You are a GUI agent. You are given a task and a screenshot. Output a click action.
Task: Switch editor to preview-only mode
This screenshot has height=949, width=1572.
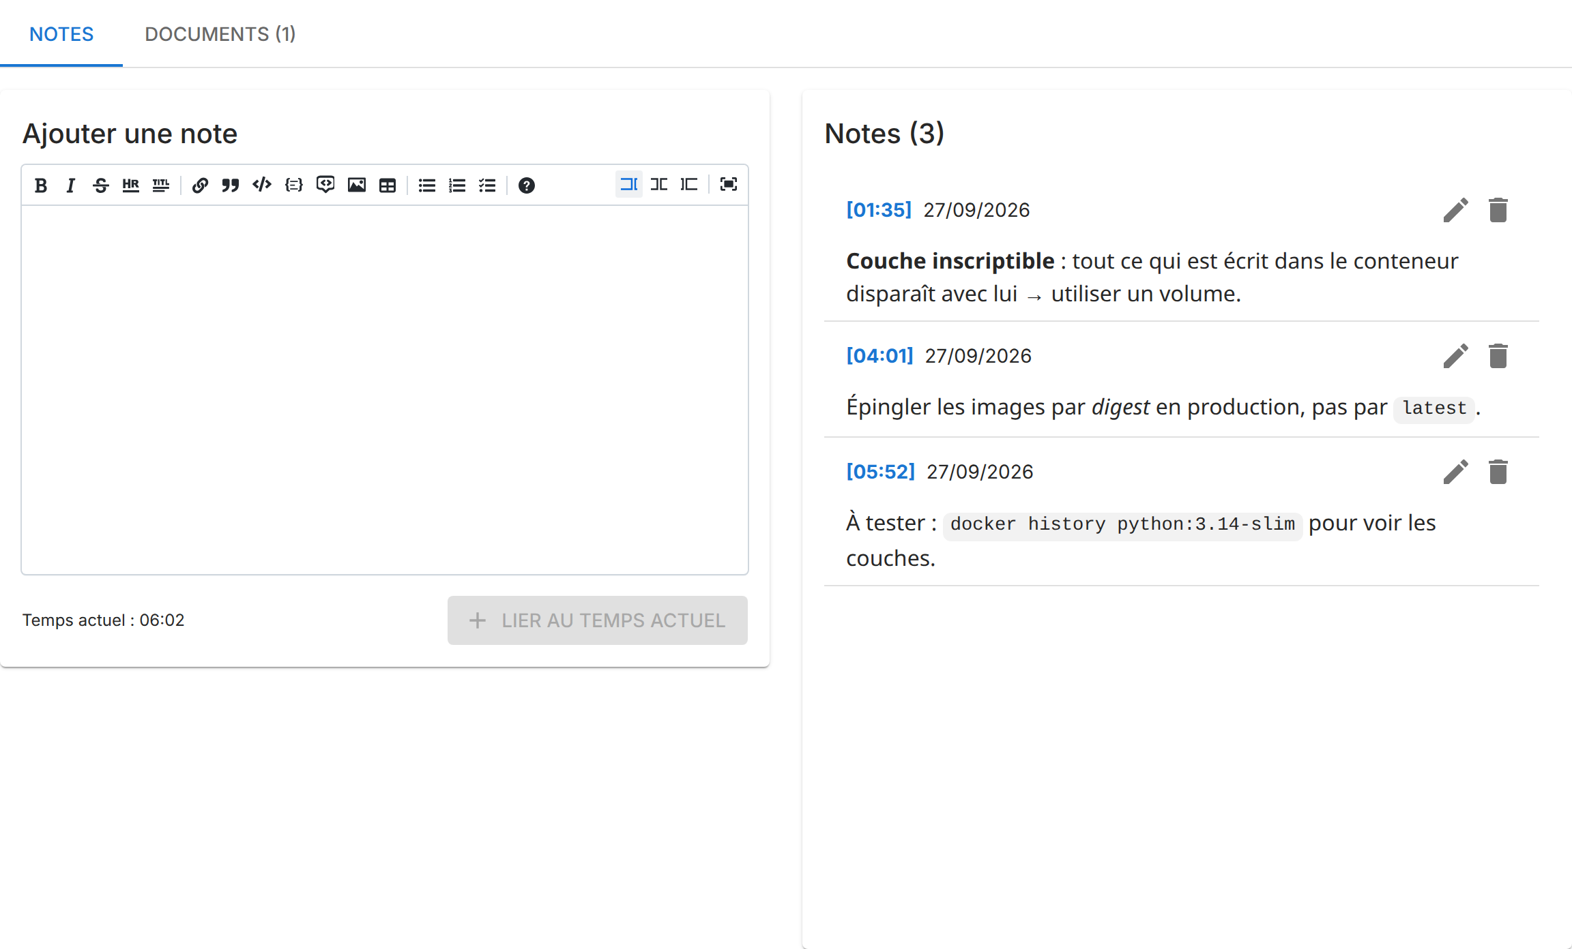point(689,184)
